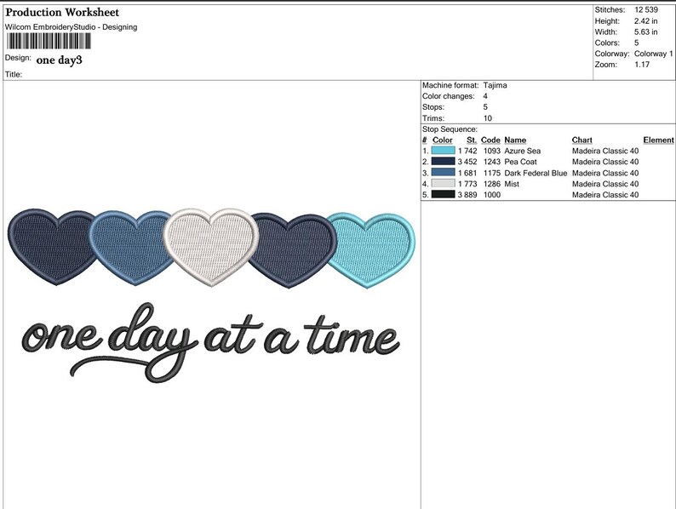Image resolution: width=676 pixels, height=509 pixels.
Task: Click the Pea Coat color swatch
Action: click(444, 161)
